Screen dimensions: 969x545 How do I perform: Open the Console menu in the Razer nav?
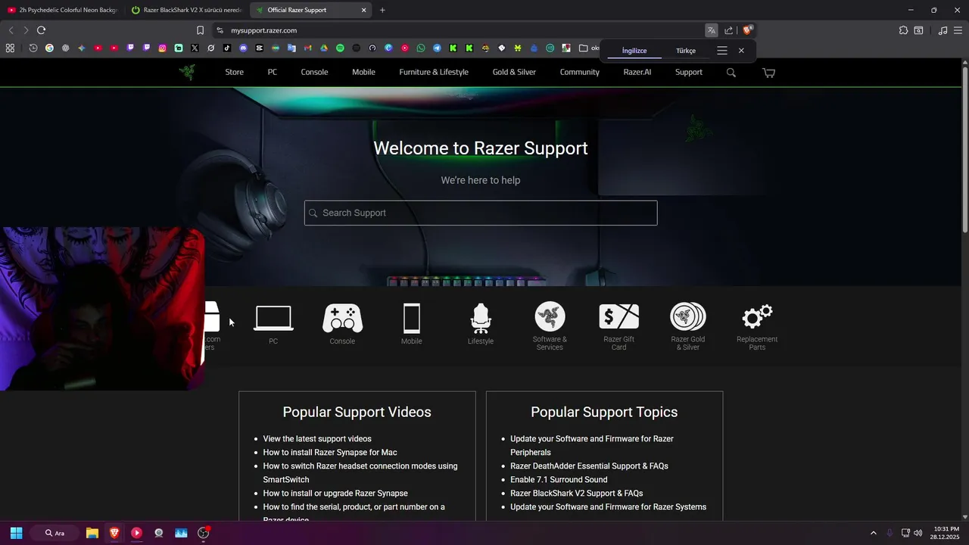(x=314, y=72)
